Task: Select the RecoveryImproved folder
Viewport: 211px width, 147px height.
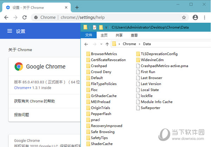Action: pyautogui.click(x=104, y=126)
